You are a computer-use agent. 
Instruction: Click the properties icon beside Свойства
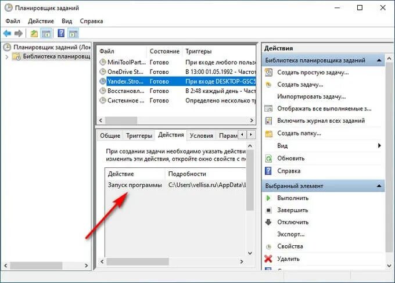(268, 246)
